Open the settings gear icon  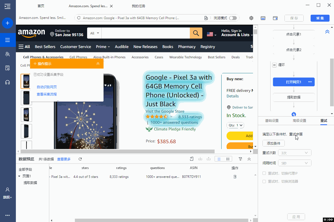pos(251,18)
